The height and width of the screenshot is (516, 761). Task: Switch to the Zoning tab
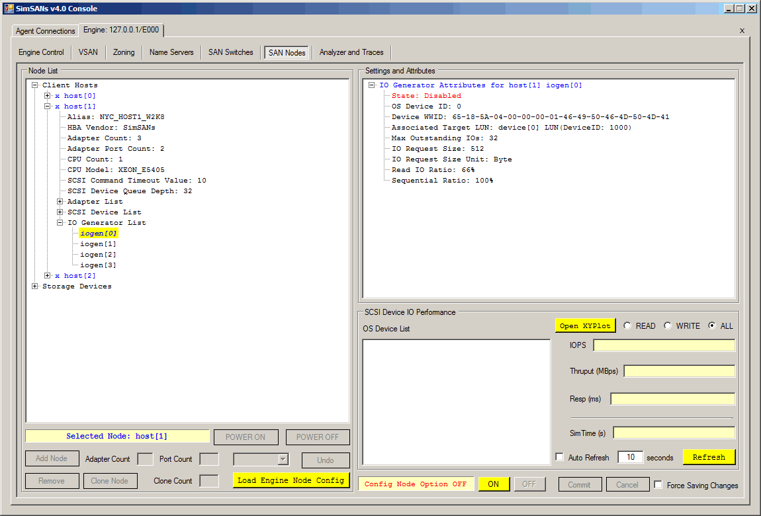point(124,52)
